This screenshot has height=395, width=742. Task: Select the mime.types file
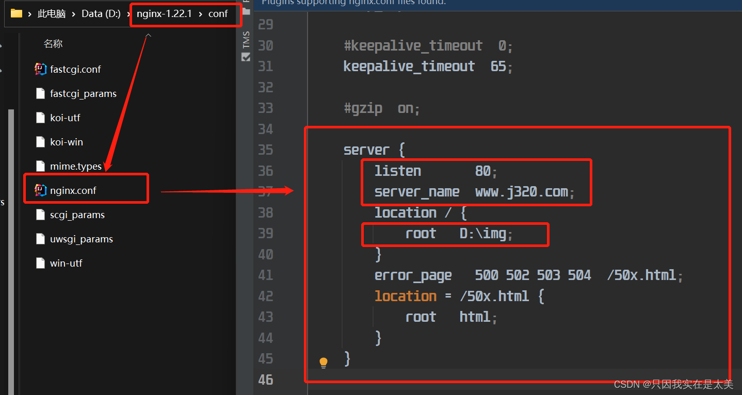click(76, 166)
